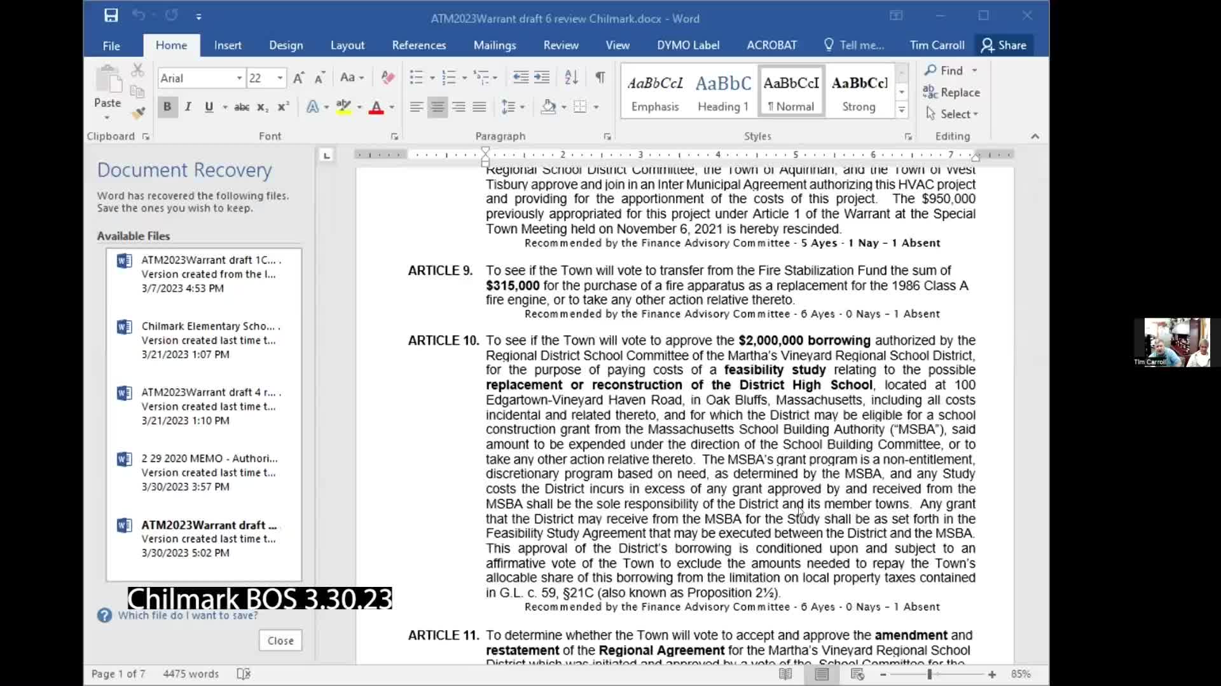
Task: Switch to the References tab
Action: pos(419,45)
